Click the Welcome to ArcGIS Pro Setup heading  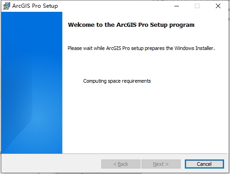click(x=131, y=25)
